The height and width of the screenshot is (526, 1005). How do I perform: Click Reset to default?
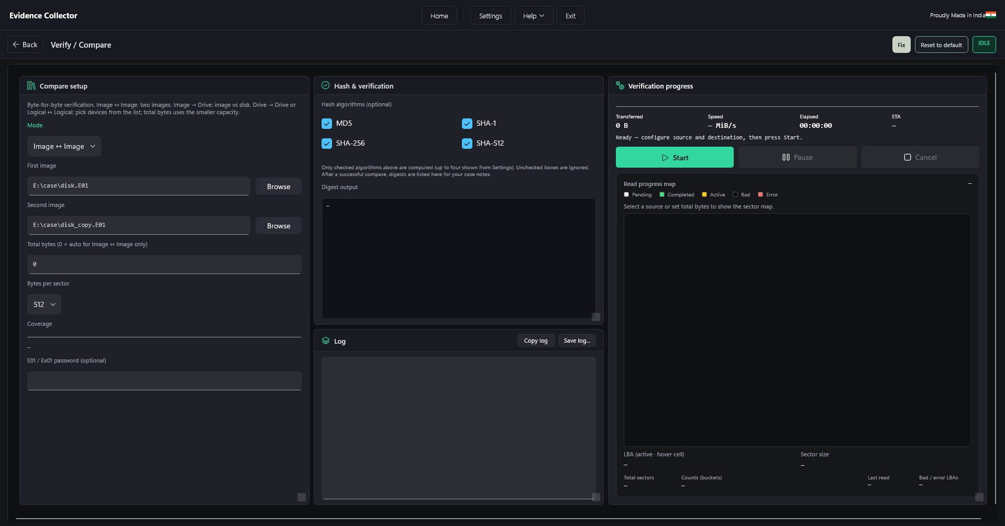[941, 45]
